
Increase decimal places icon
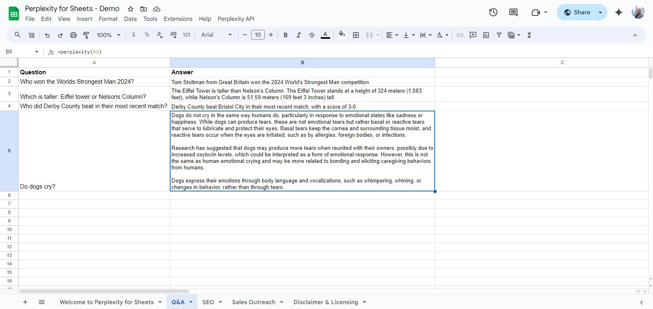point(173,35)
